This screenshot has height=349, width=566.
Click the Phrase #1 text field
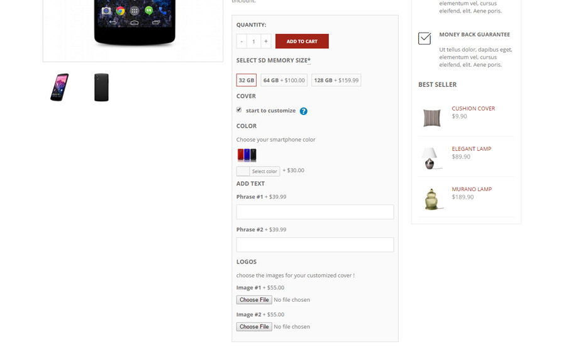[315, 212]
